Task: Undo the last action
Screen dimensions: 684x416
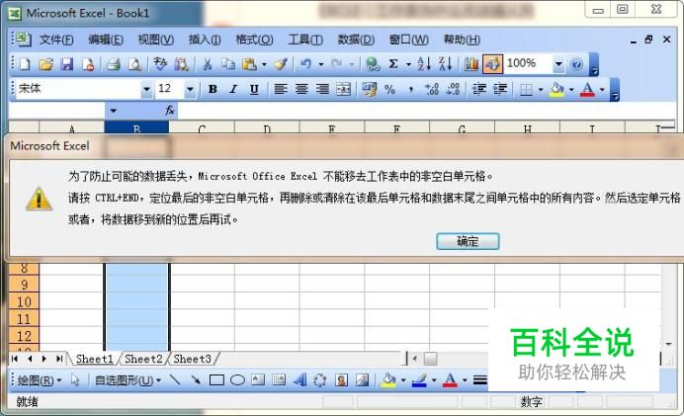Action: pos(305,64)
